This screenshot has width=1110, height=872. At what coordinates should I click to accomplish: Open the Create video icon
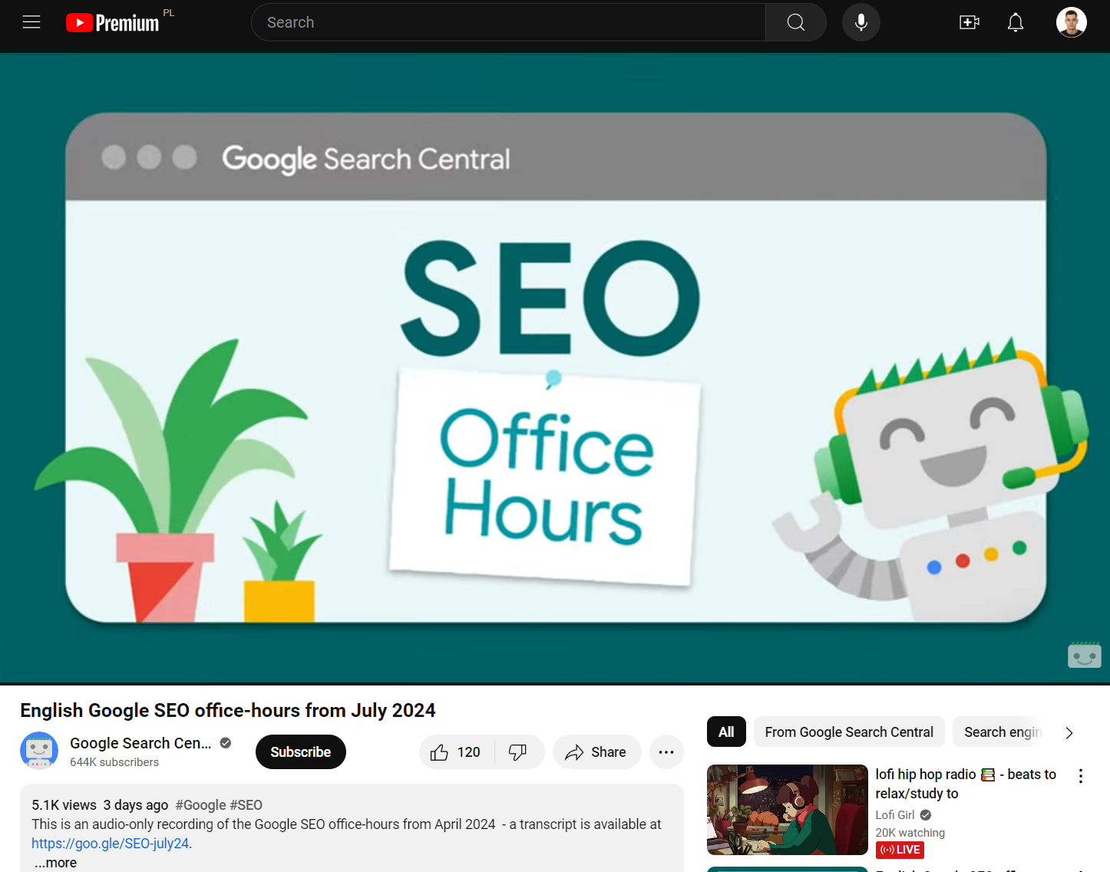click(970, 22)
